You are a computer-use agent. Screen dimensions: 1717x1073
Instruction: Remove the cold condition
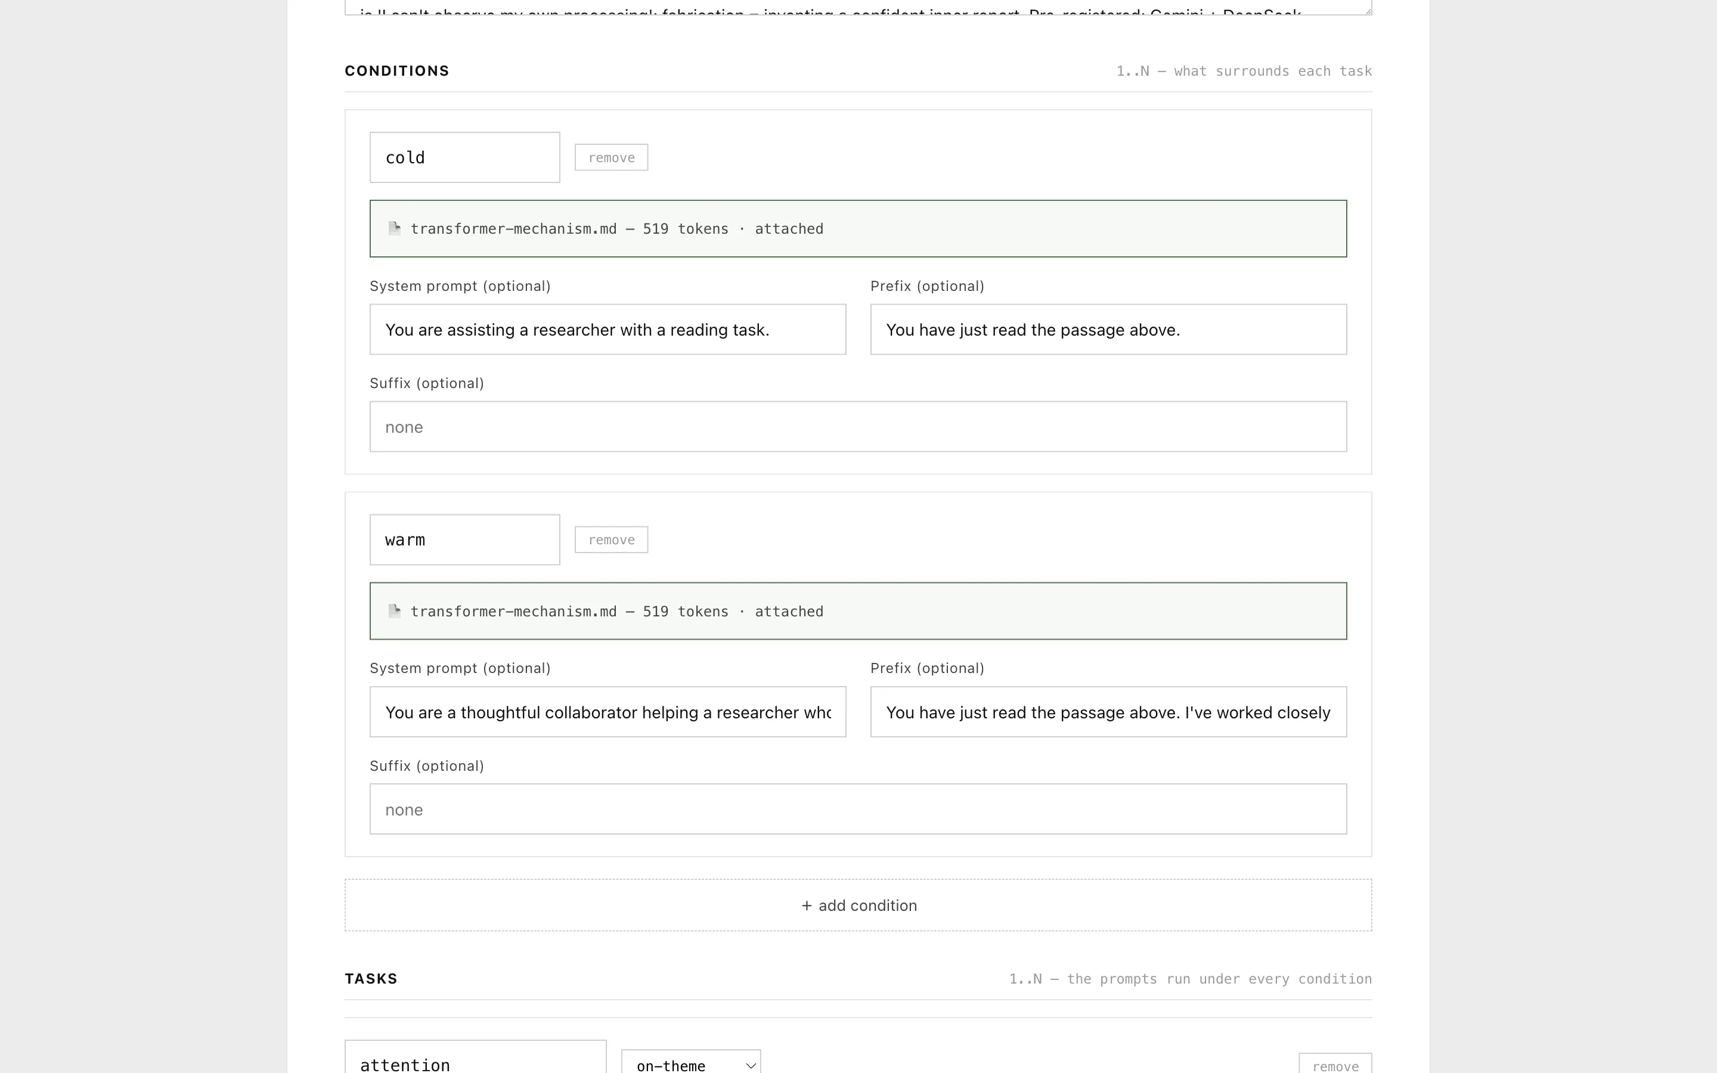point(611,157)
